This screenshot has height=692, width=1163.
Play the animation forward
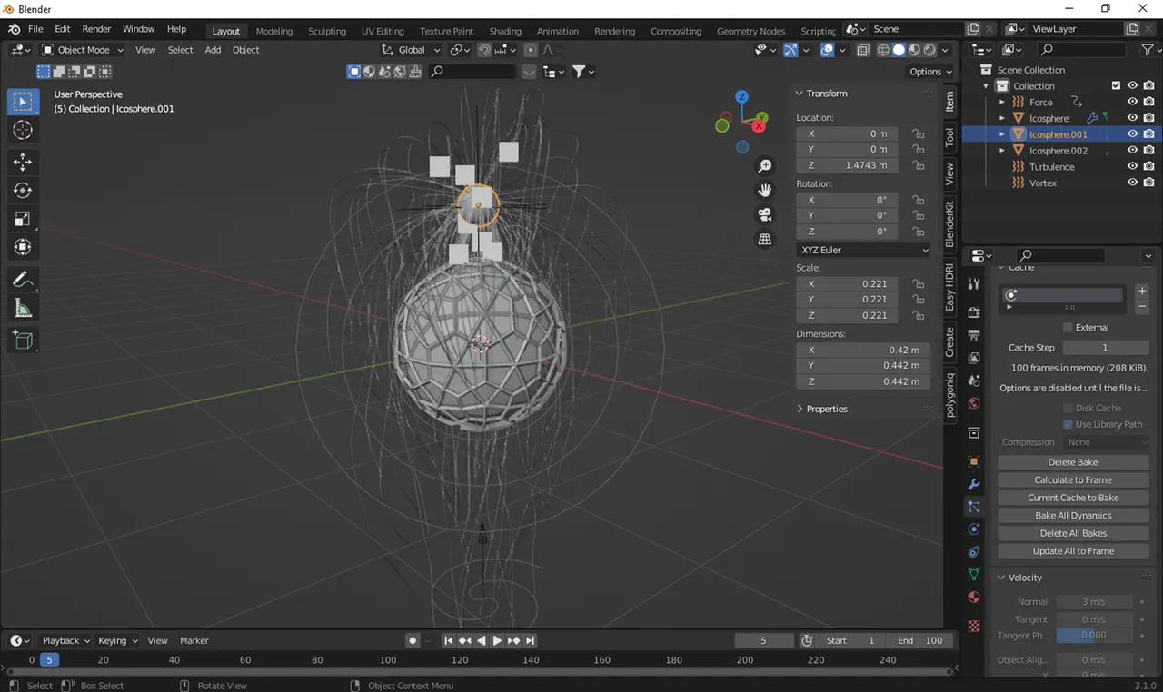pos(497,640)
